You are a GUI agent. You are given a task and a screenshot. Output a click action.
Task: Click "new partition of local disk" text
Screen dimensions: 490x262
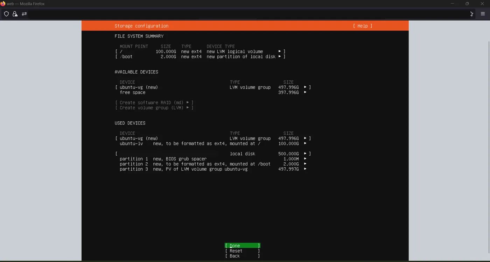coord(241,57)
